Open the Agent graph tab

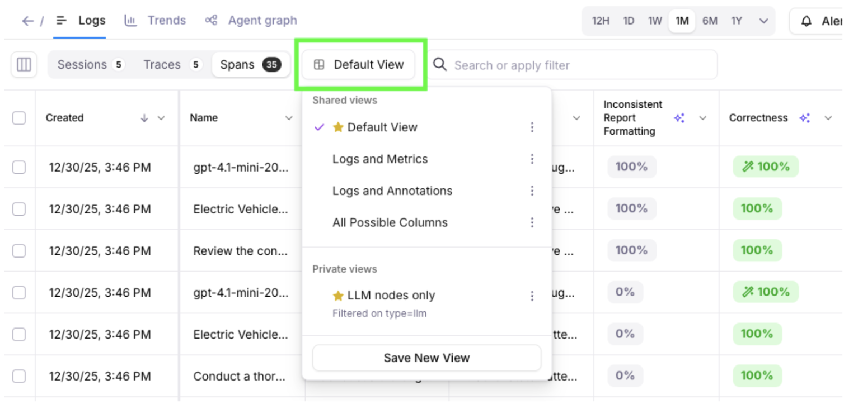(251, 21)
